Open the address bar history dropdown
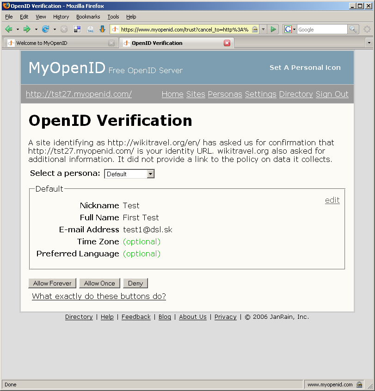This screenshot has width=375, height=391. tap(263, 30)
